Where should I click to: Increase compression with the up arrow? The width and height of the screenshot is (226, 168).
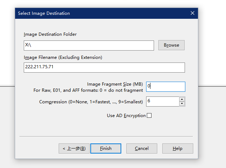click(182, 99)
